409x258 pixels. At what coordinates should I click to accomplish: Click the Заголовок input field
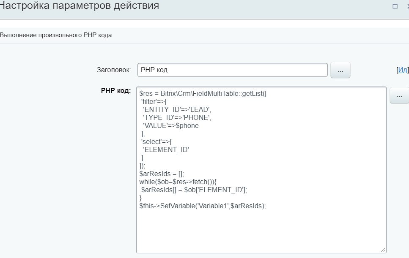pyautogui.click(x=232, y=70)
